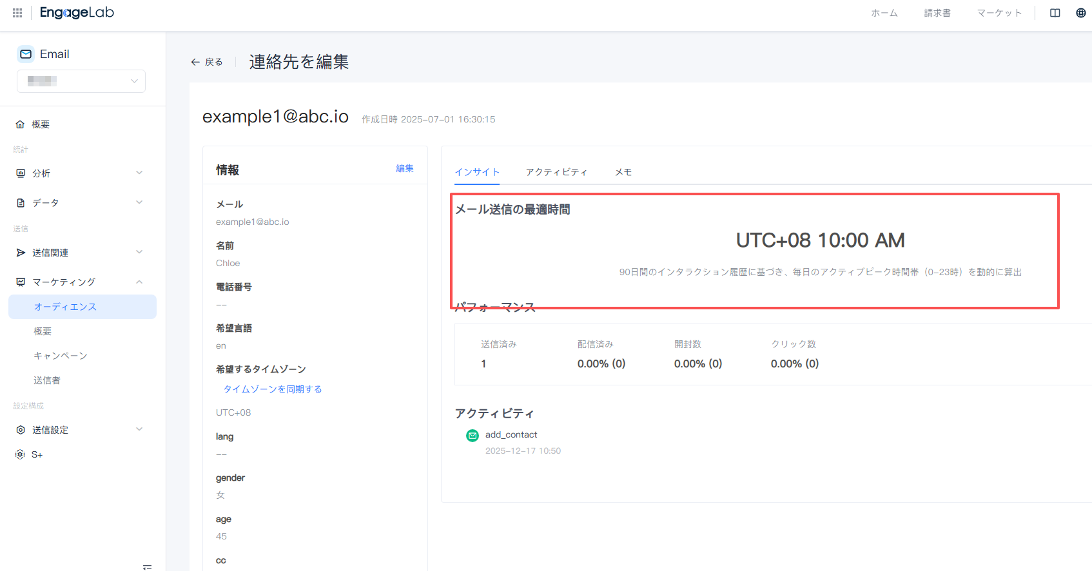Viewport: 1092px width, 571px height.
Task: Click the back arrow 戻る
Action: coord(206,62)
